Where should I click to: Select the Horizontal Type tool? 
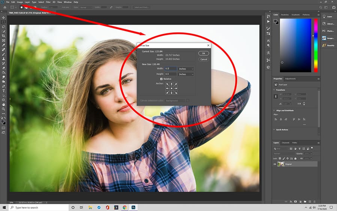[3, 91]
